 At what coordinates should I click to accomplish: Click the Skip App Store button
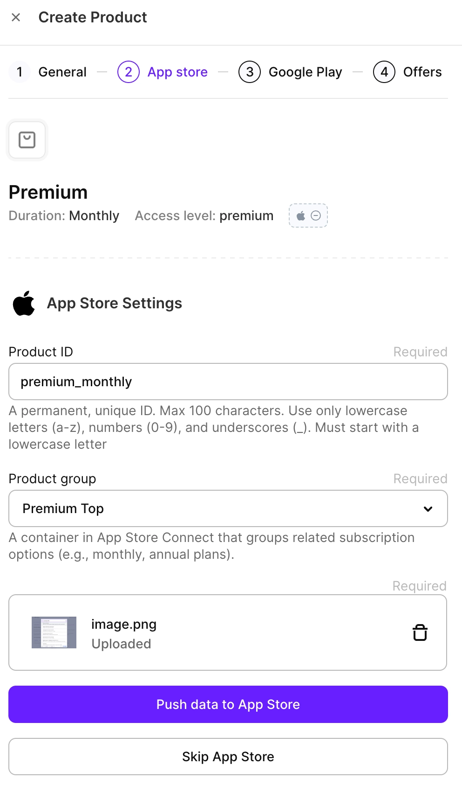tap(228, 757)
